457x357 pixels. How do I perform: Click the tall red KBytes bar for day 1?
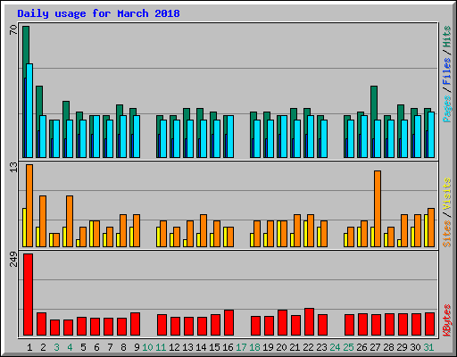29,295
